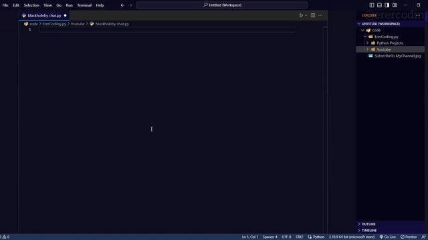428x240 pixels.
Task: Collapse the code folder
Action: point(362,30)
